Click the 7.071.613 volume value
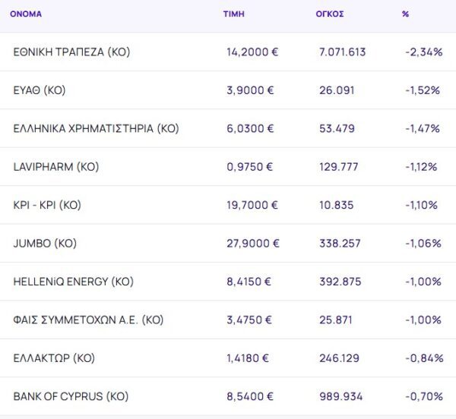This screenshot has width=456, height=419. (343, 52)
